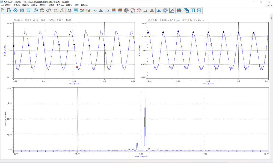Stop acquisition with the stop icon
Viewport: 273px width, 163px height.
pyautogui.click(x=42, y=10)
